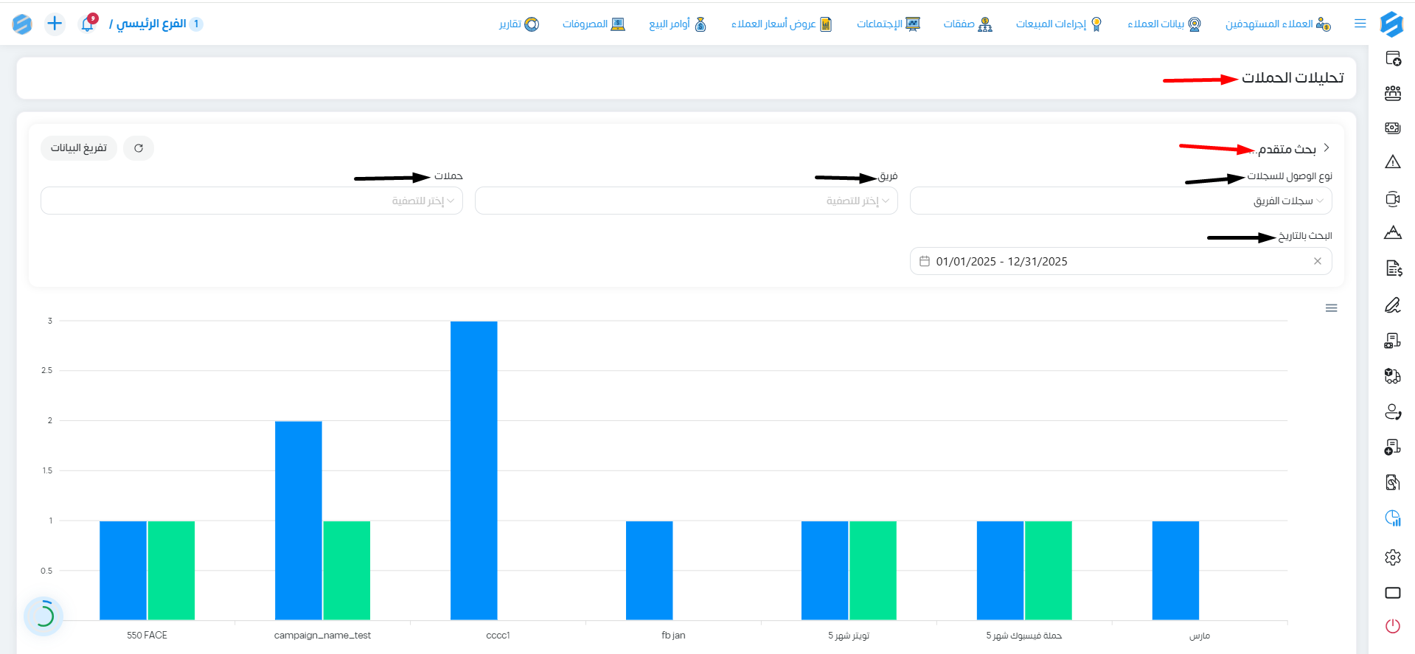Click the card with plus icon atop sidebar
Image resolution: width=1415 pixels, height=654 pixels.
pyautogui.click(x=1392, y=58)
